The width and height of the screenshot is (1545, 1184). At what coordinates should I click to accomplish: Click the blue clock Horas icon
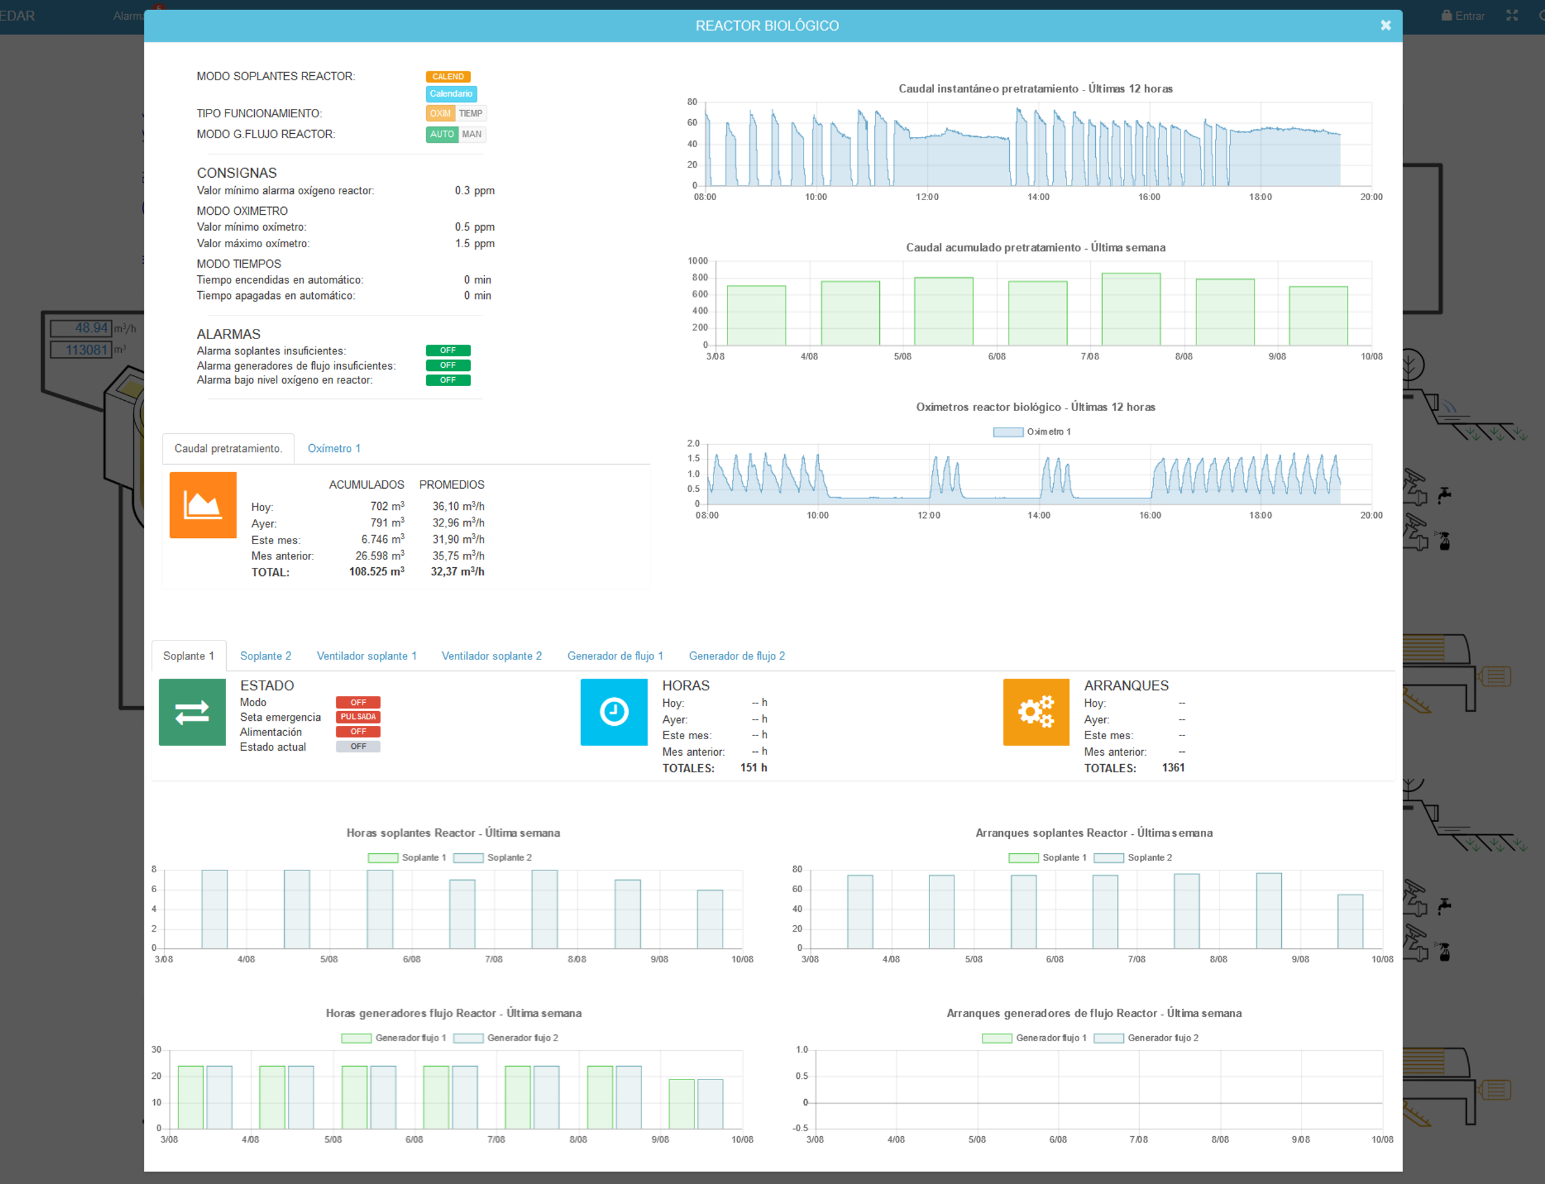tap(614, 712)
